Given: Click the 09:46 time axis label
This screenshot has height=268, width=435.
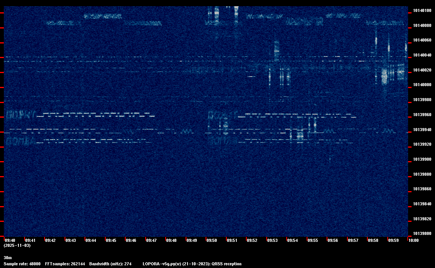Looking at the screenshot, I should (x=131, y=240).
